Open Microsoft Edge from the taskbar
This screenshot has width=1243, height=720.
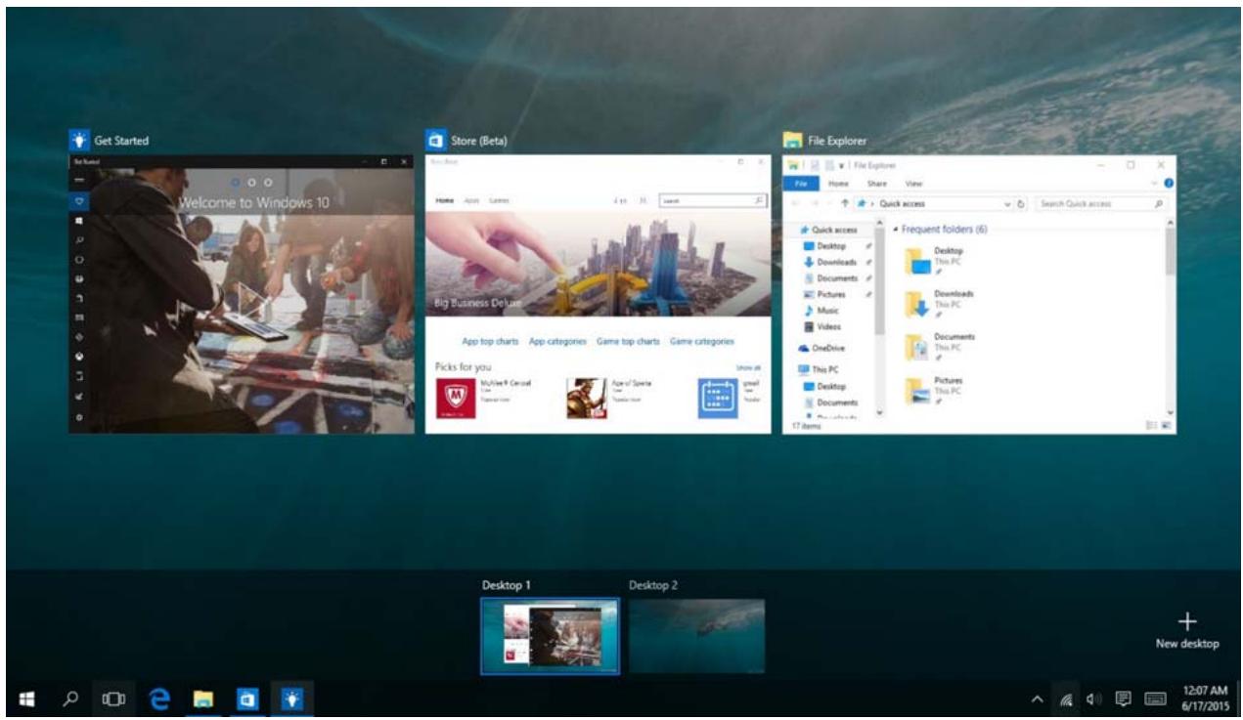[159, 700]
